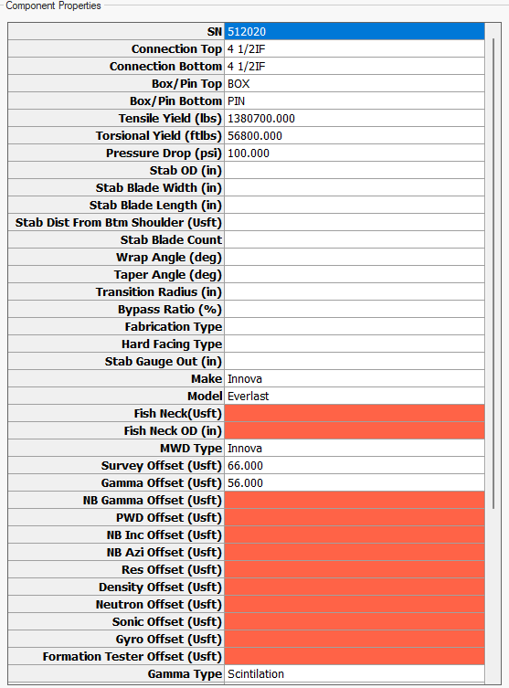Select the SN value 512020 field
Viewport: 509px width, 688px height.
[355, 32]
